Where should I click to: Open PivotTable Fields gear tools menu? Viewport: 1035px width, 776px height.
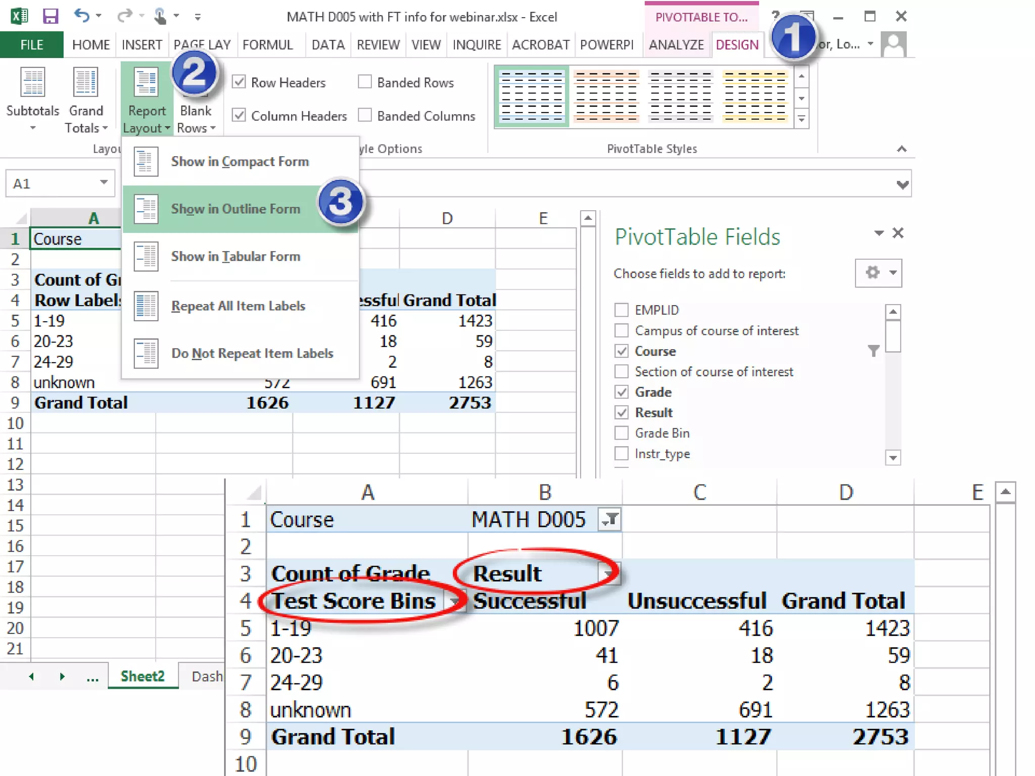[x=878, y=273]
